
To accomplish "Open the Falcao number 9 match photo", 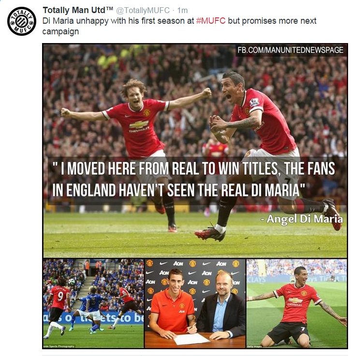I will 93,304.
